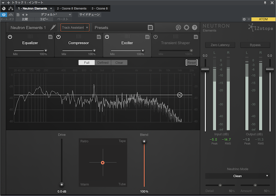276x196 pixels.
Task: Open Exciter module presets list icon
Action: click(147, 37)
